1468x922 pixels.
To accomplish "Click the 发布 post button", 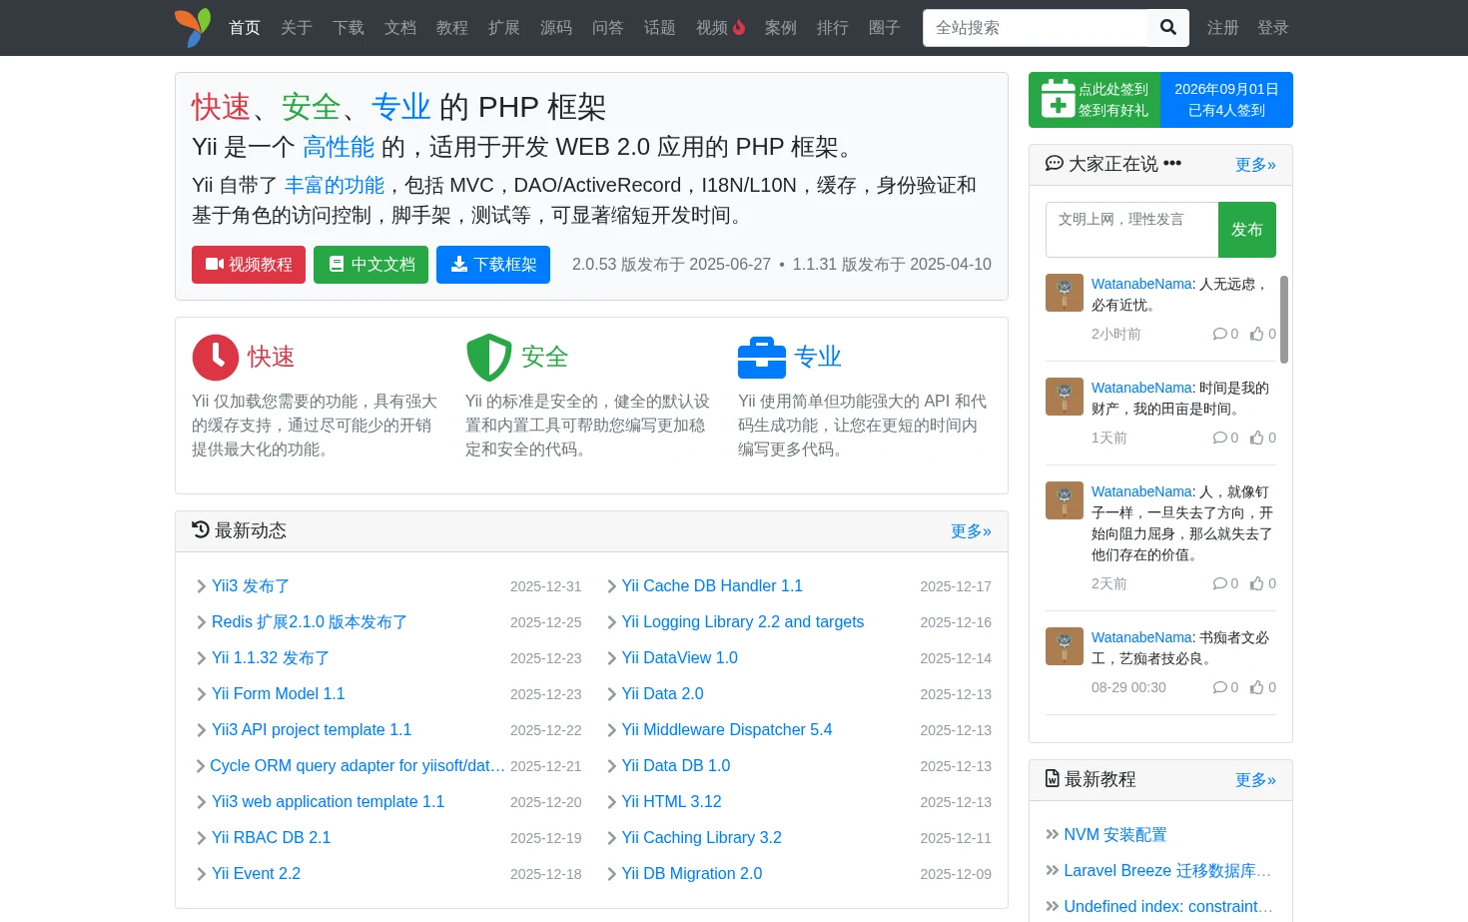I will coord(1247,230).
